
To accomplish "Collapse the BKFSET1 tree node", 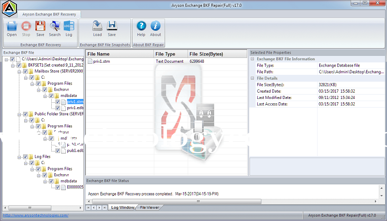I will [13, 66].
